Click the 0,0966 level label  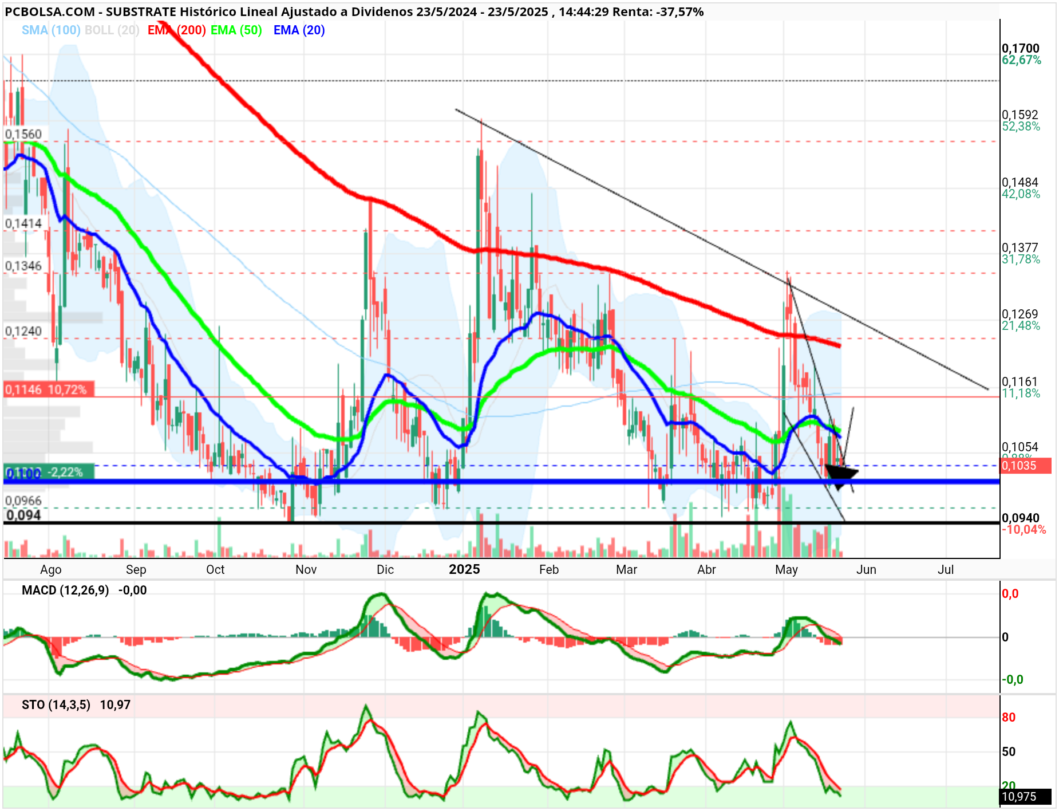coord(23,501)
